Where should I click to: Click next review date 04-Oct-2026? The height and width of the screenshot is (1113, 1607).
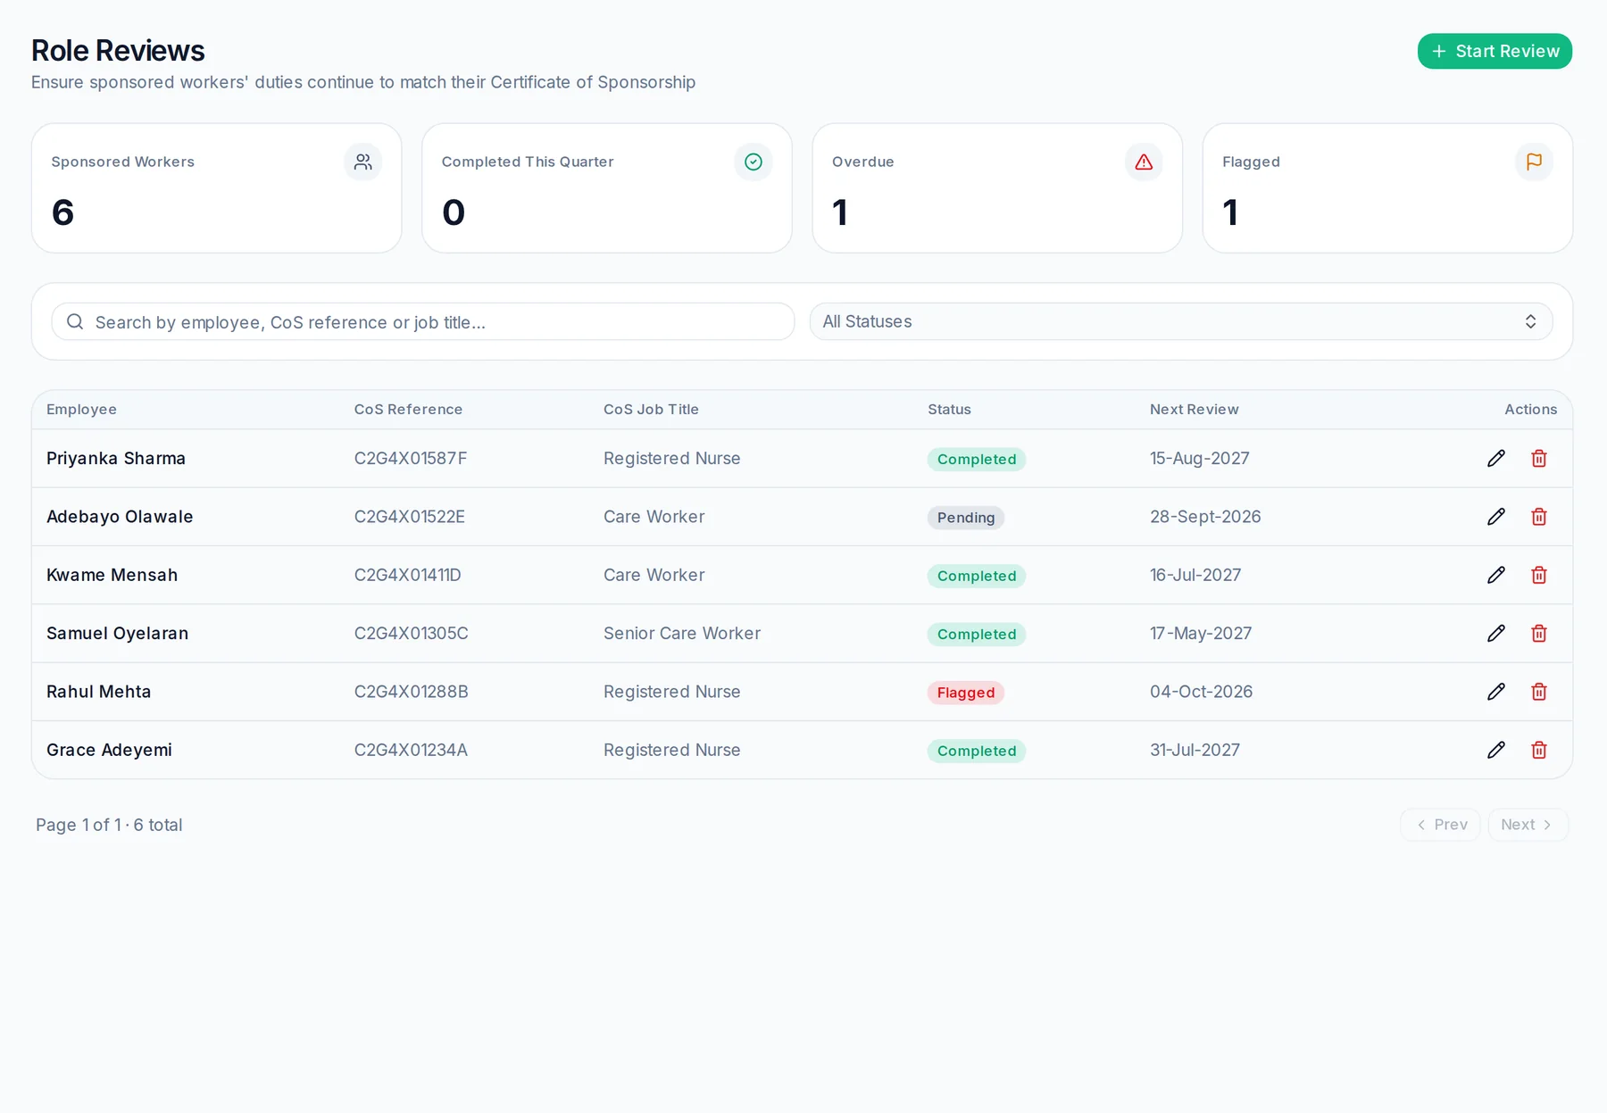1202,692
